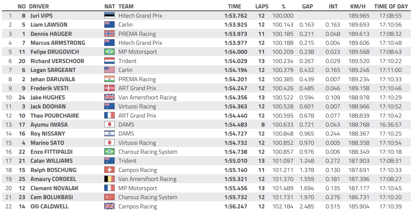The height and width of the screenshot is (214, 412).
Task: Click the Norwegian flag next to Dennis HAUGER
Action: click(x=109, y=34)
